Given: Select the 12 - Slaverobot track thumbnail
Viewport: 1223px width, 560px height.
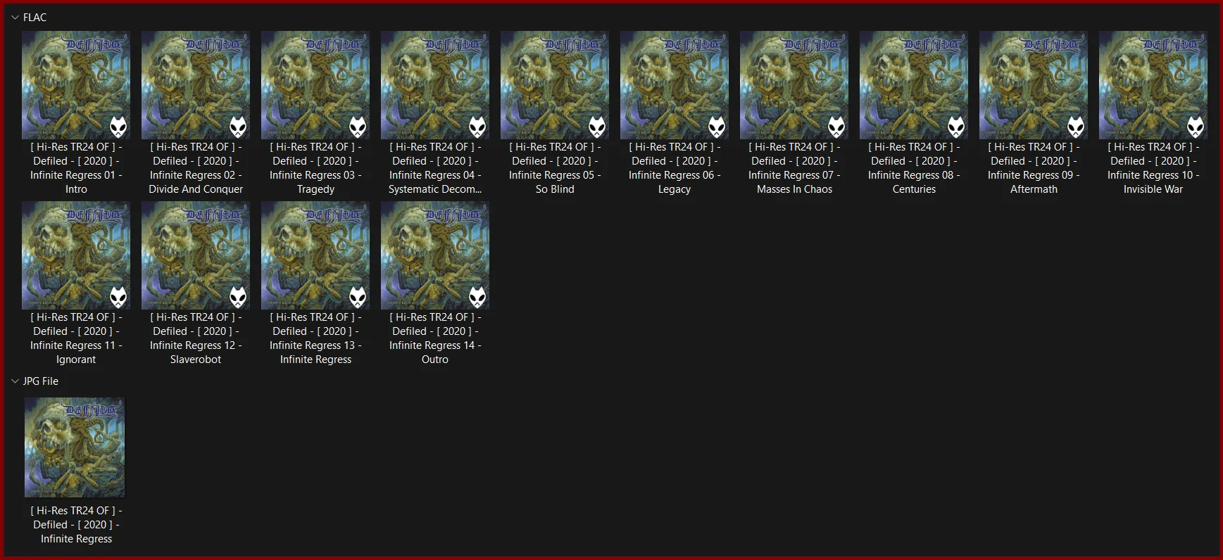Looking at the screenshot, I should pyautogui.click(x=196, y=255).
